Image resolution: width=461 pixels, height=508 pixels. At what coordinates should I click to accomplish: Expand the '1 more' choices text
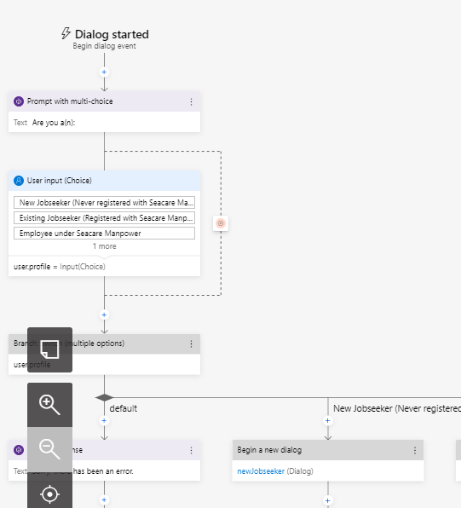pyautogui.click(x=104, y=246)
